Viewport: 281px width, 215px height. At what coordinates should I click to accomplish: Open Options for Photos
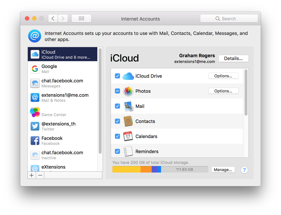[x=223, y=91]
